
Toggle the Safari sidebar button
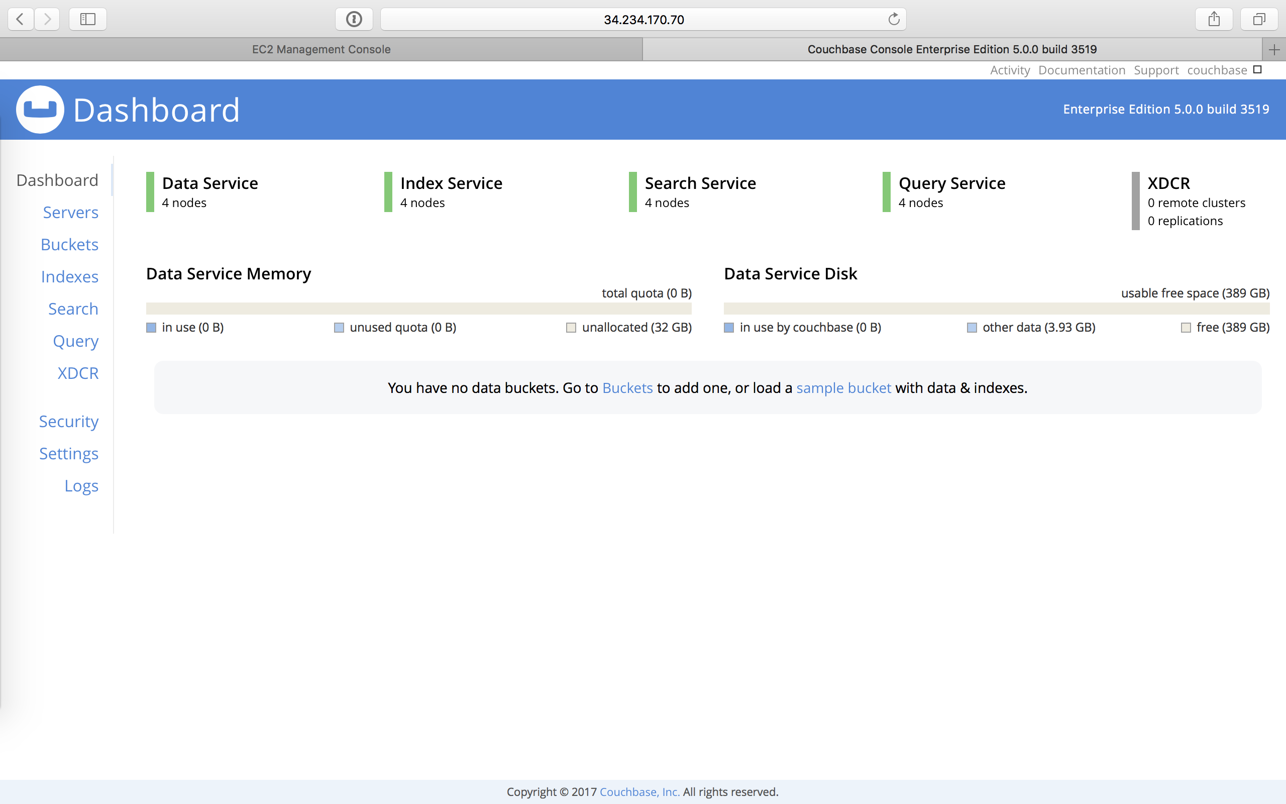click(88, 19)
